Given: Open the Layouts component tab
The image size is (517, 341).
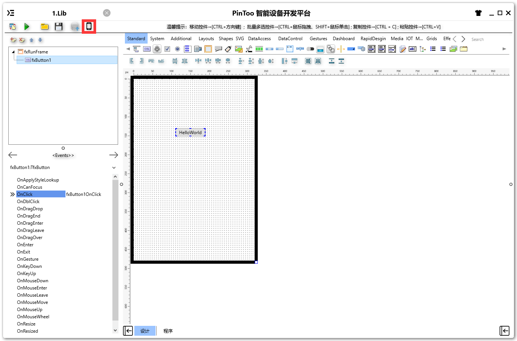Looking at the screenshot, I should click(x=206, y=39).
